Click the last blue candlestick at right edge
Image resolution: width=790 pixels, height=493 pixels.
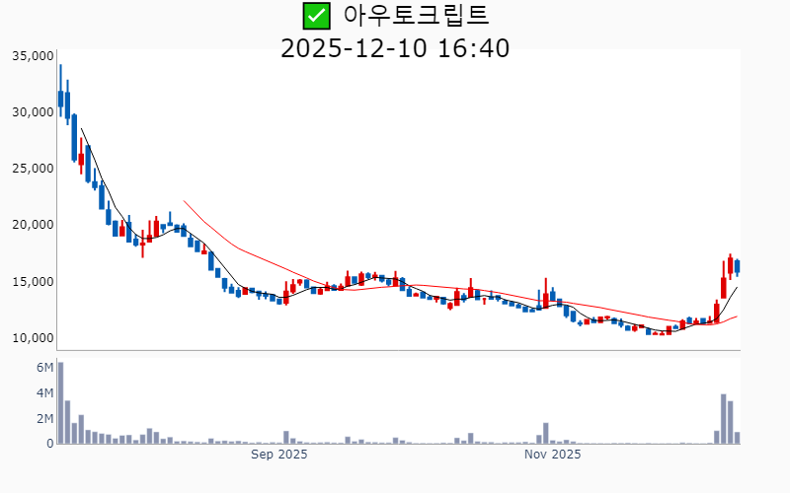point(737,266)
